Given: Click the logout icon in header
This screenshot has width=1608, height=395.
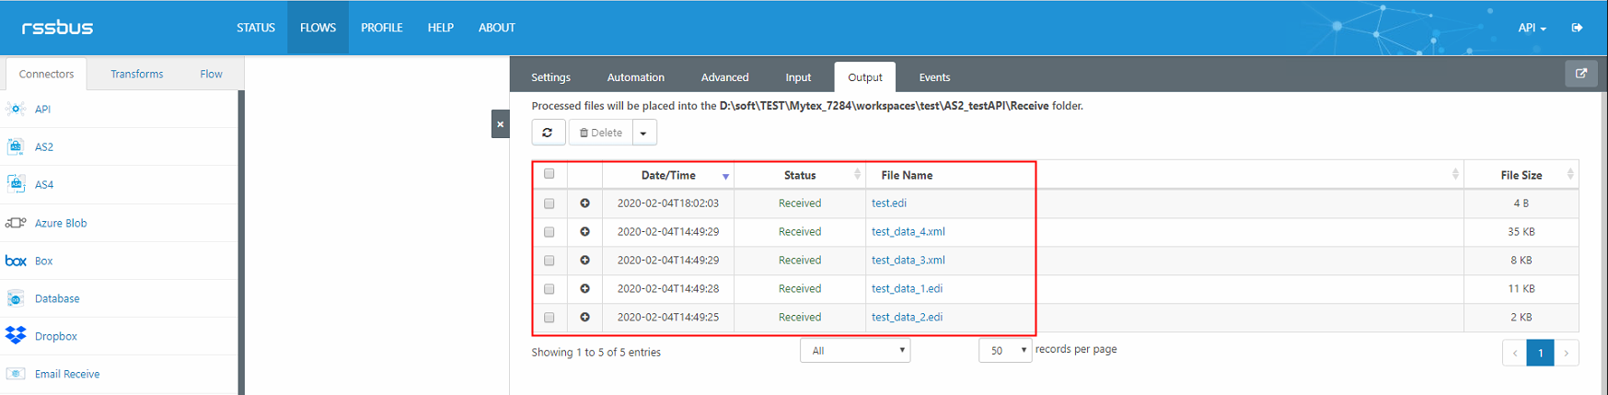Looking at the screenshot, I should pos(1577,28).
